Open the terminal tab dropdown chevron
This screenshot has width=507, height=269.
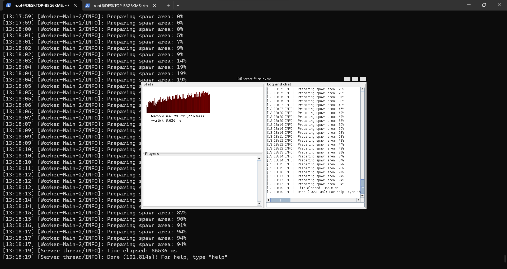(178, 5)
